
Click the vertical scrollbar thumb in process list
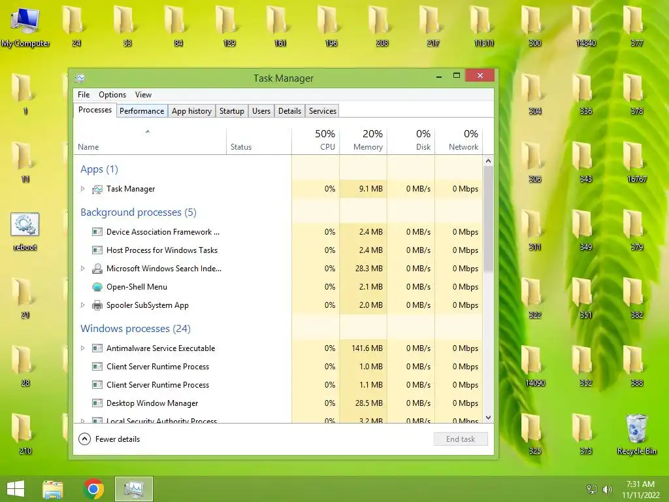pyautogui.click(x=489, y=218)
